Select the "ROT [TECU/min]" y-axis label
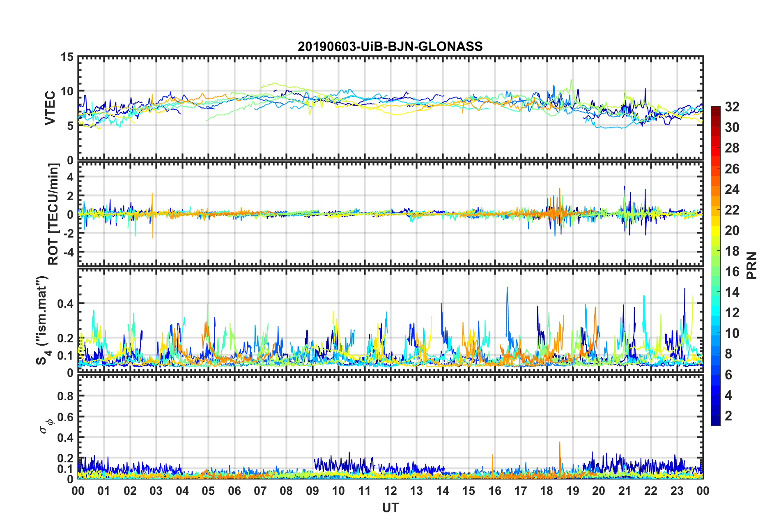This screenshot has width=781, height=531. pyautogui.click(x=53, y=214)
